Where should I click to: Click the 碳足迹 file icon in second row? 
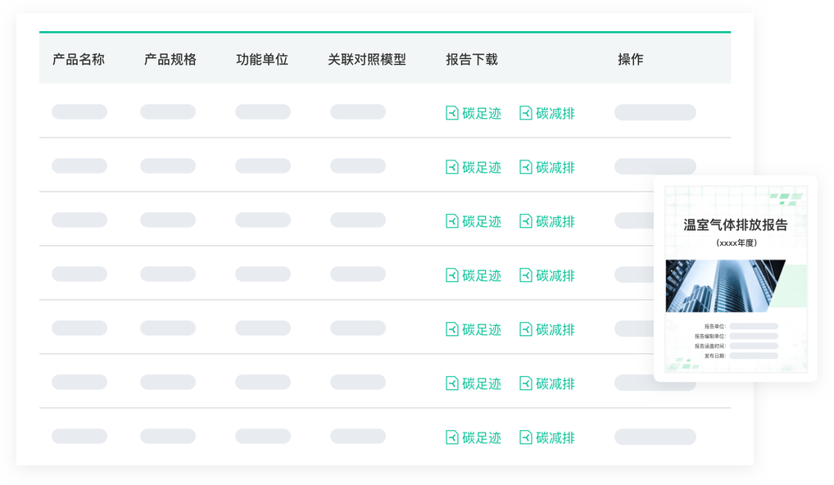pyautogui.click(x=452, y=167)
